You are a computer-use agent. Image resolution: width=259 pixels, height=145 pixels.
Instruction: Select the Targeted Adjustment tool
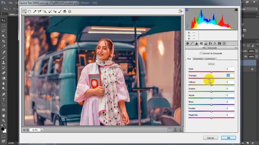tap(45, 12)
